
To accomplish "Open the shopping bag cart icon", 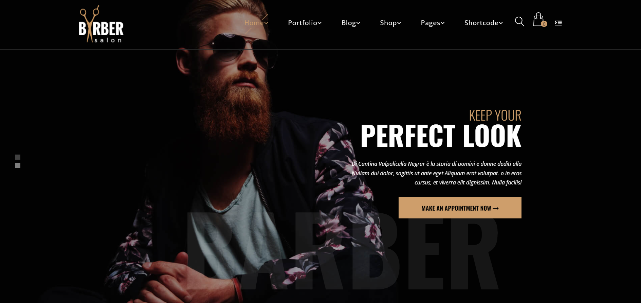I will 538,20.
